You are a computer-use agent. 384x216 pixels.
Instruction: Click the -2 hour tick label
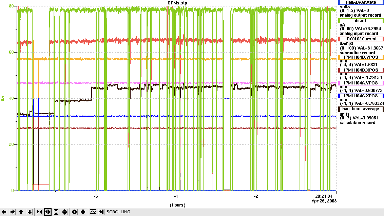point(256,196)
